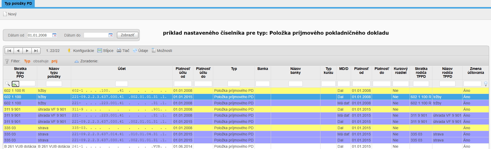Open Stĺpce column chooser
Viewport: 491px width, 149px height.
tap(105, 51)
